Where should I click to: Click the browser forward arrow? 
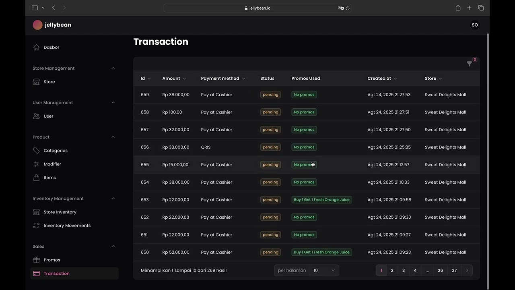click(x=64, y=8)
